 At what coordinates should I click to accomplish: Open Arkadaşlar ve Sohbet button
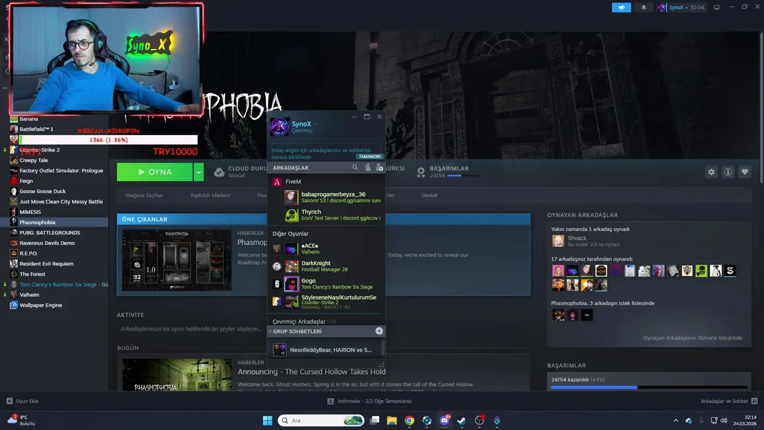[729, 401]
